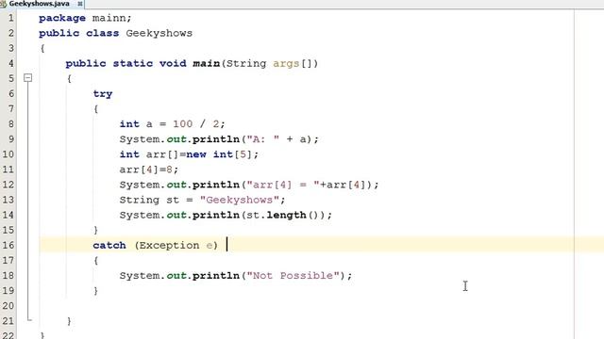Image resolution: width=604 pixels, height=339 pixels.
Task: Click 'arr[4]=8;' on line 11
Action: (x=149, y=169)
